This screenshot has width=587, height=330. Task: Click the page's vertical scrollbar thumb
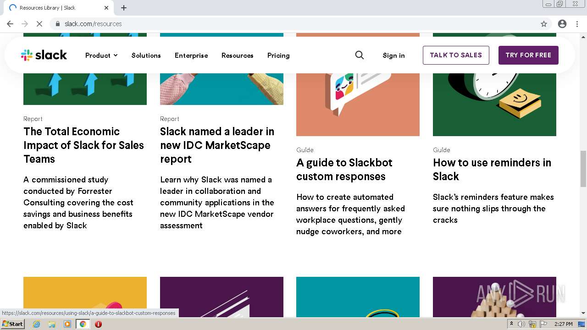coord(583,169)
